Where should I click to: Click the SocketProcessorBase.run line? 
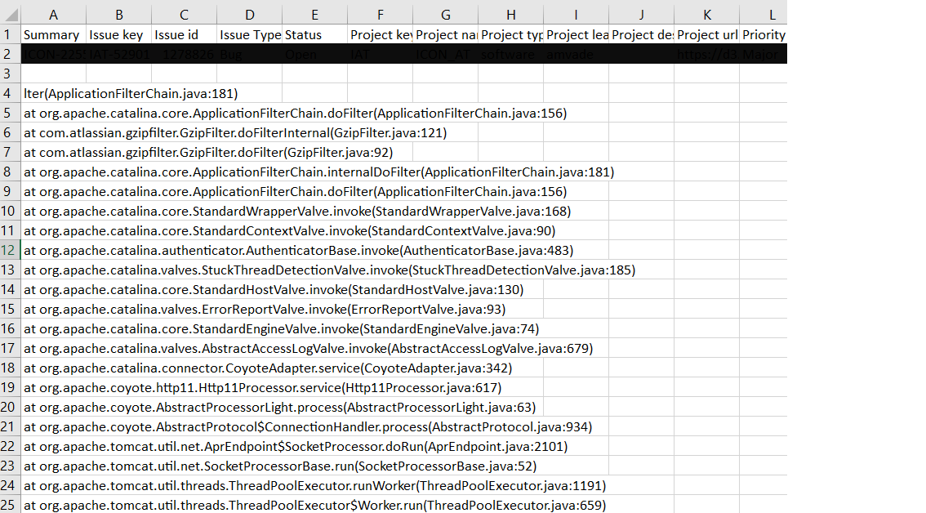click(280, 466)
